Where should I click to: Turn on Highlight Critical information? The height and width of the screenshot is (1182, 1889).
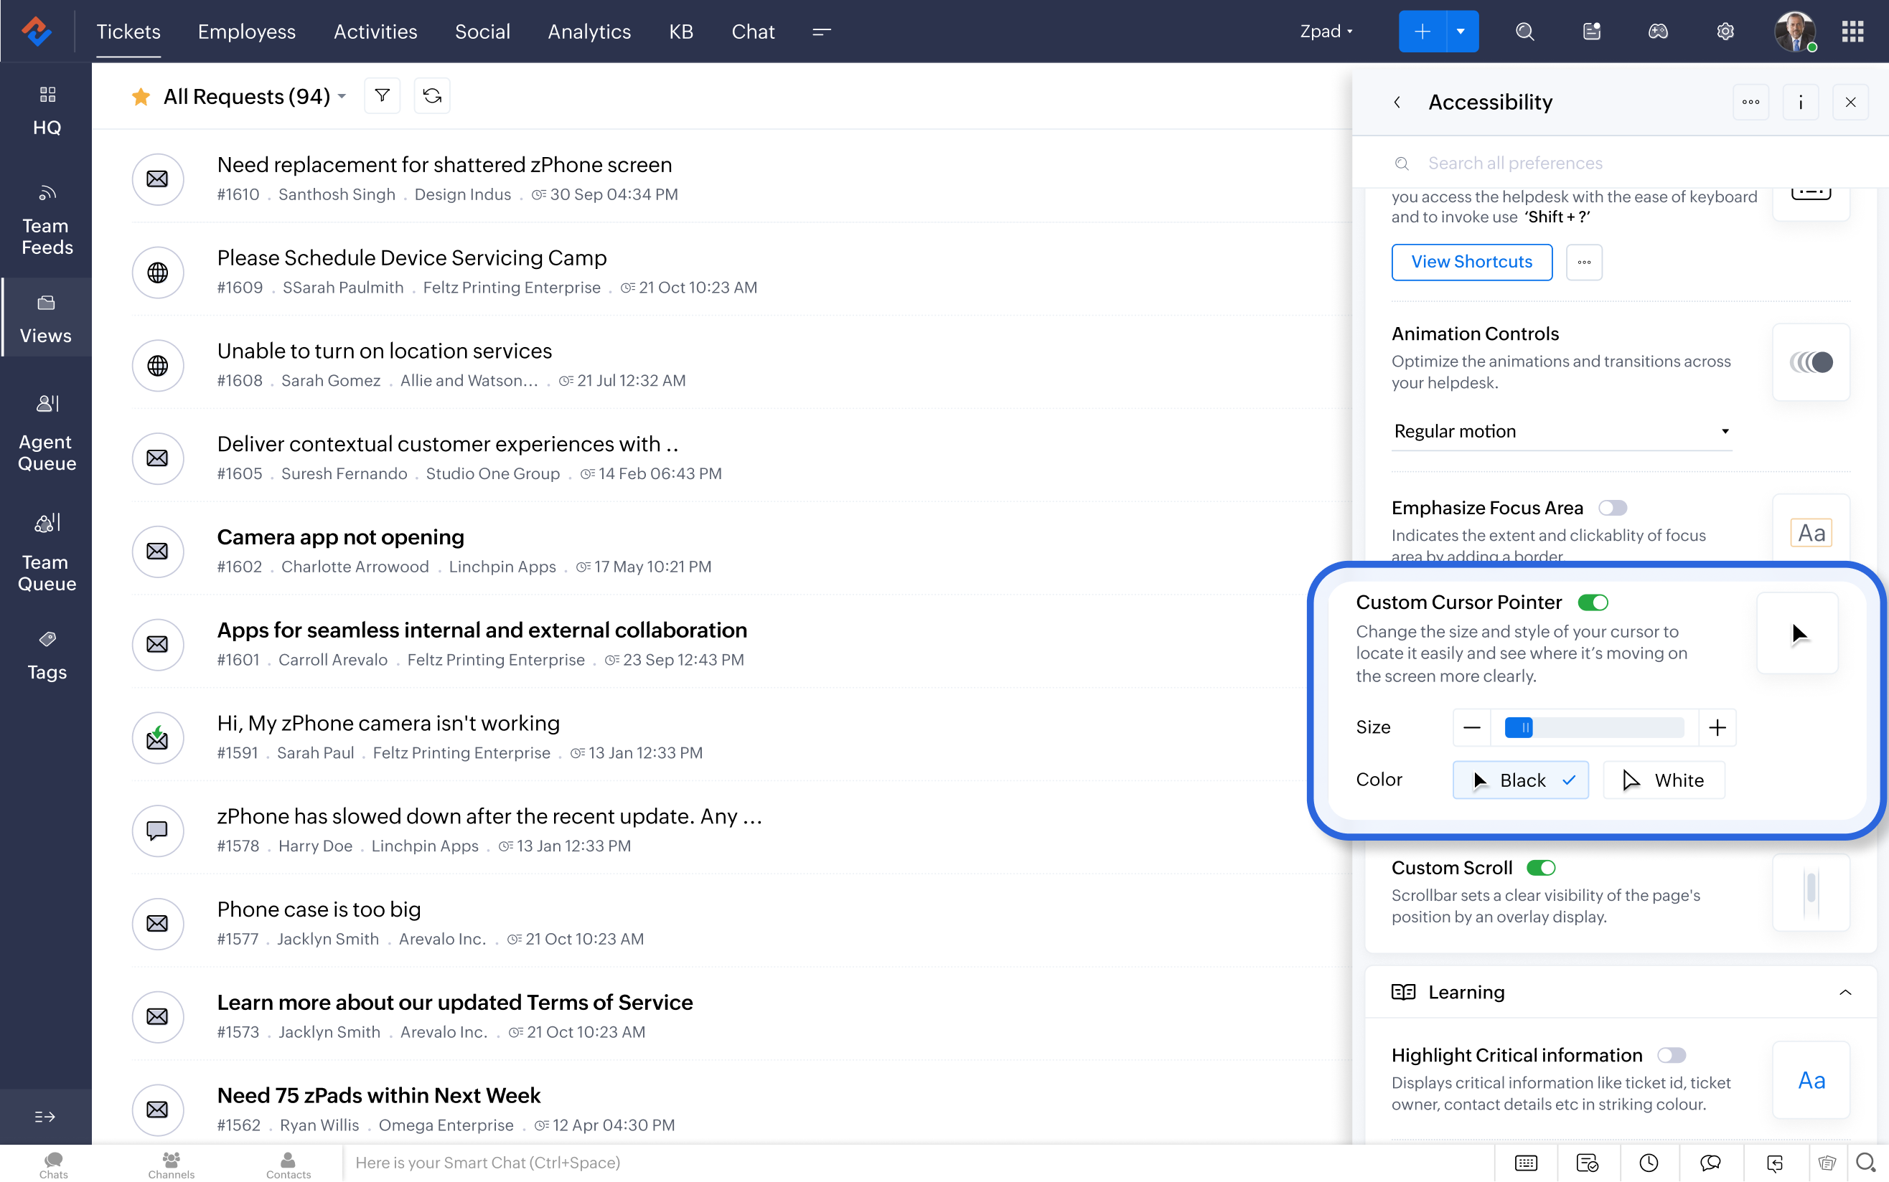[1671, 1055]
